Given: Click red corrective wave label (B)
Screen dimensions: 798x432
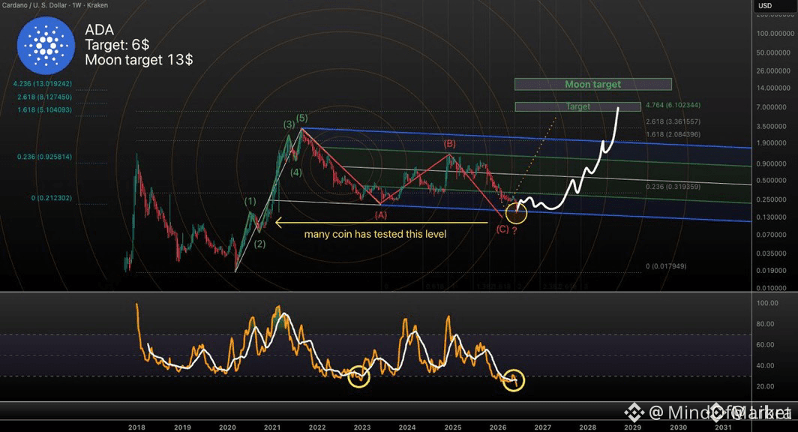Looking at the screenshot, I should point(449,144).
